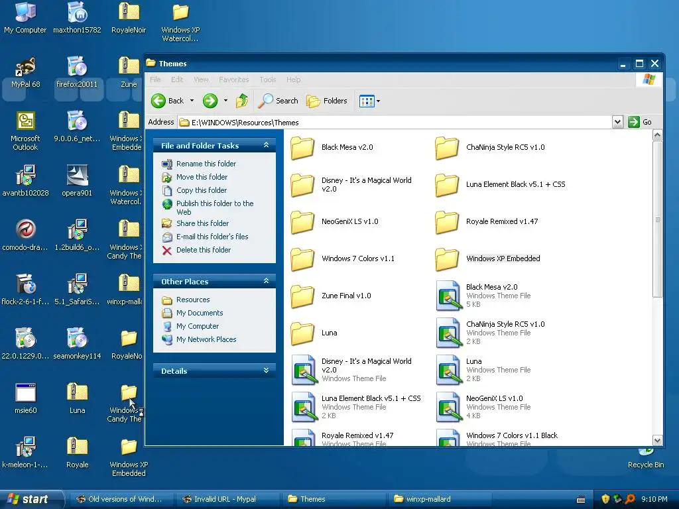679x509 pixels.
Task: Click scroll down arrow of file list
Action: point(657,441)
